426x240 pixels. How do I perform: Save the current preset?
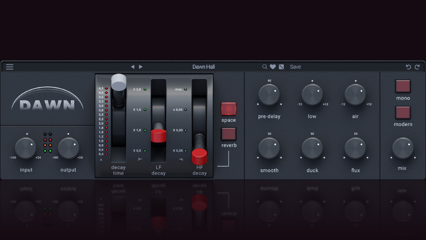(295, 67)
